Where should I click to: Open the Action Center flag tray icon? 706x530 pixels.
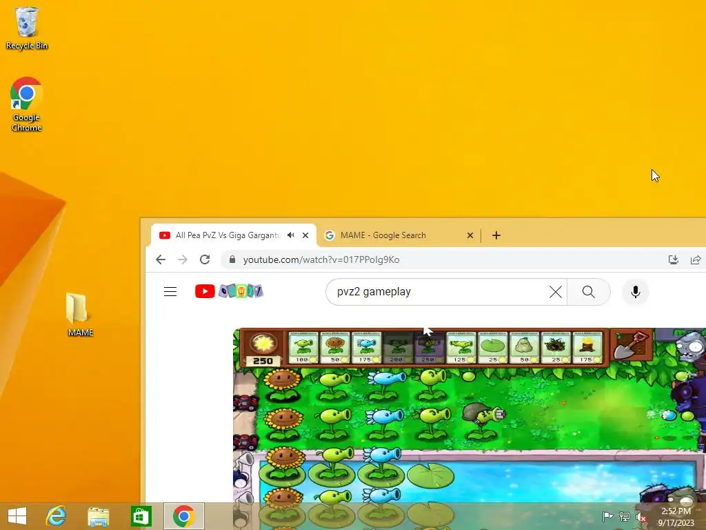[607, 516]
